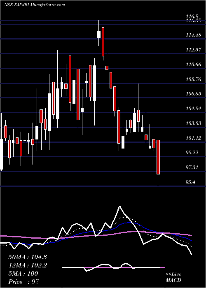Click the Live MACD label
This screenshot has width=206, height=288.
[x=173, y=277]
